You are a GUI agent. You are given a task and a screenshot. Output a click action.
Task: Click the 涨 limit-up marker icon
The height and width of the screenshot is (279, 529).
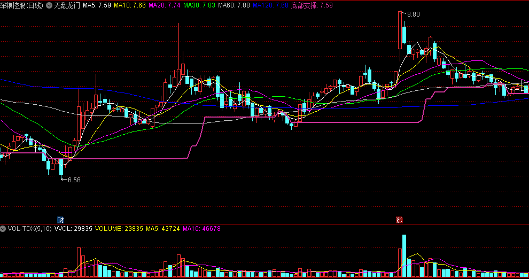[x=400, y=220]
